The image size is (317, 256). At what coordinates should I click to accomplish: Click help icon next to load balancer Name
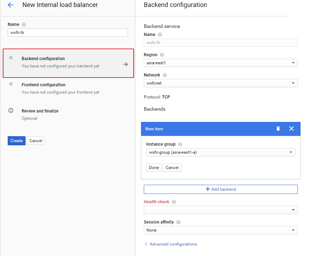(24, 24)
